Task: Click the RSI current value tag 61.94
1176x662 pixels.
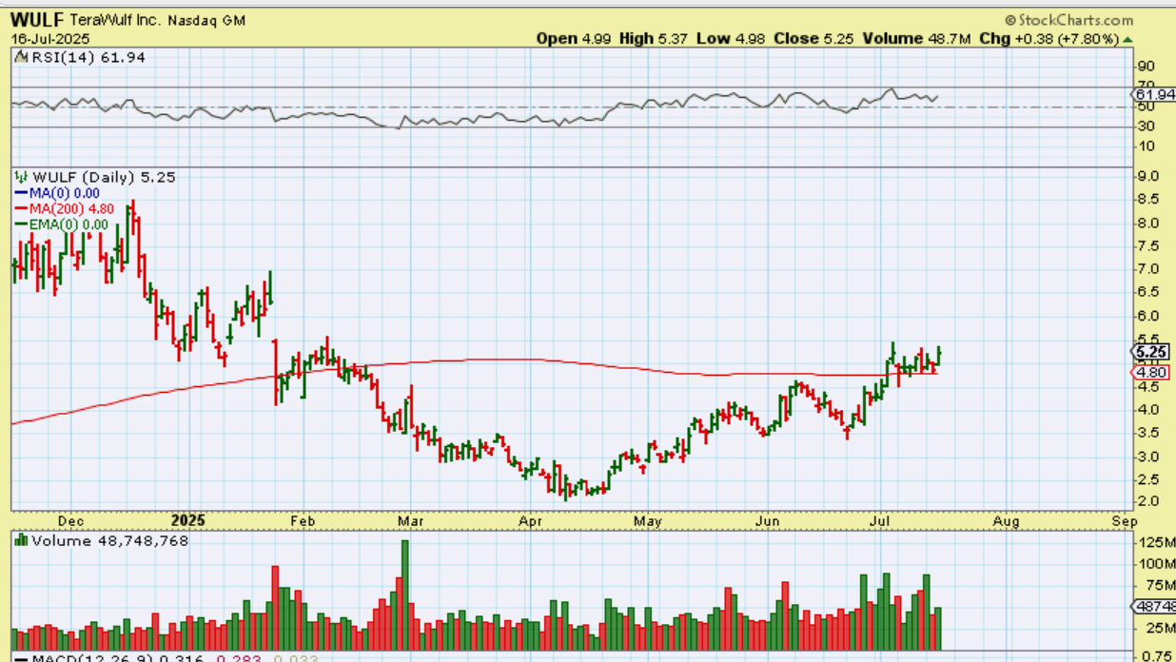Action: 1155,94
